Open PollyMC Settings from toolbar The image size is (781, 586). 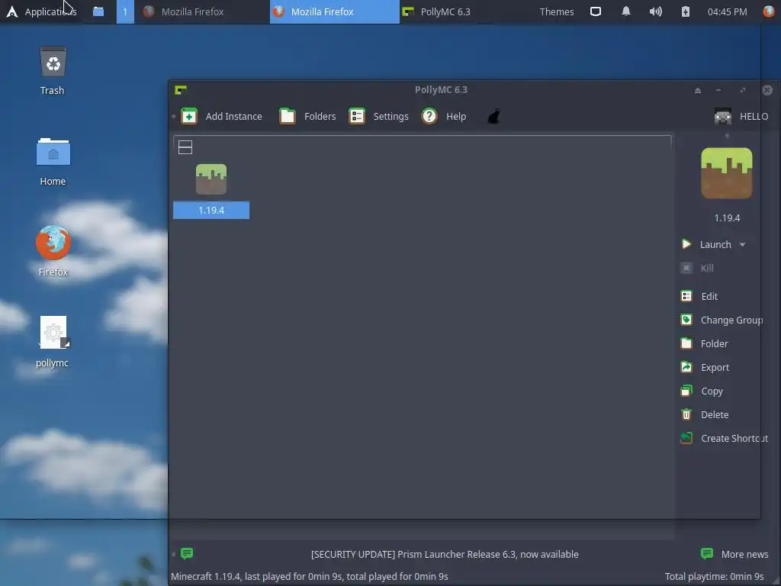click(x=378, y=117)
